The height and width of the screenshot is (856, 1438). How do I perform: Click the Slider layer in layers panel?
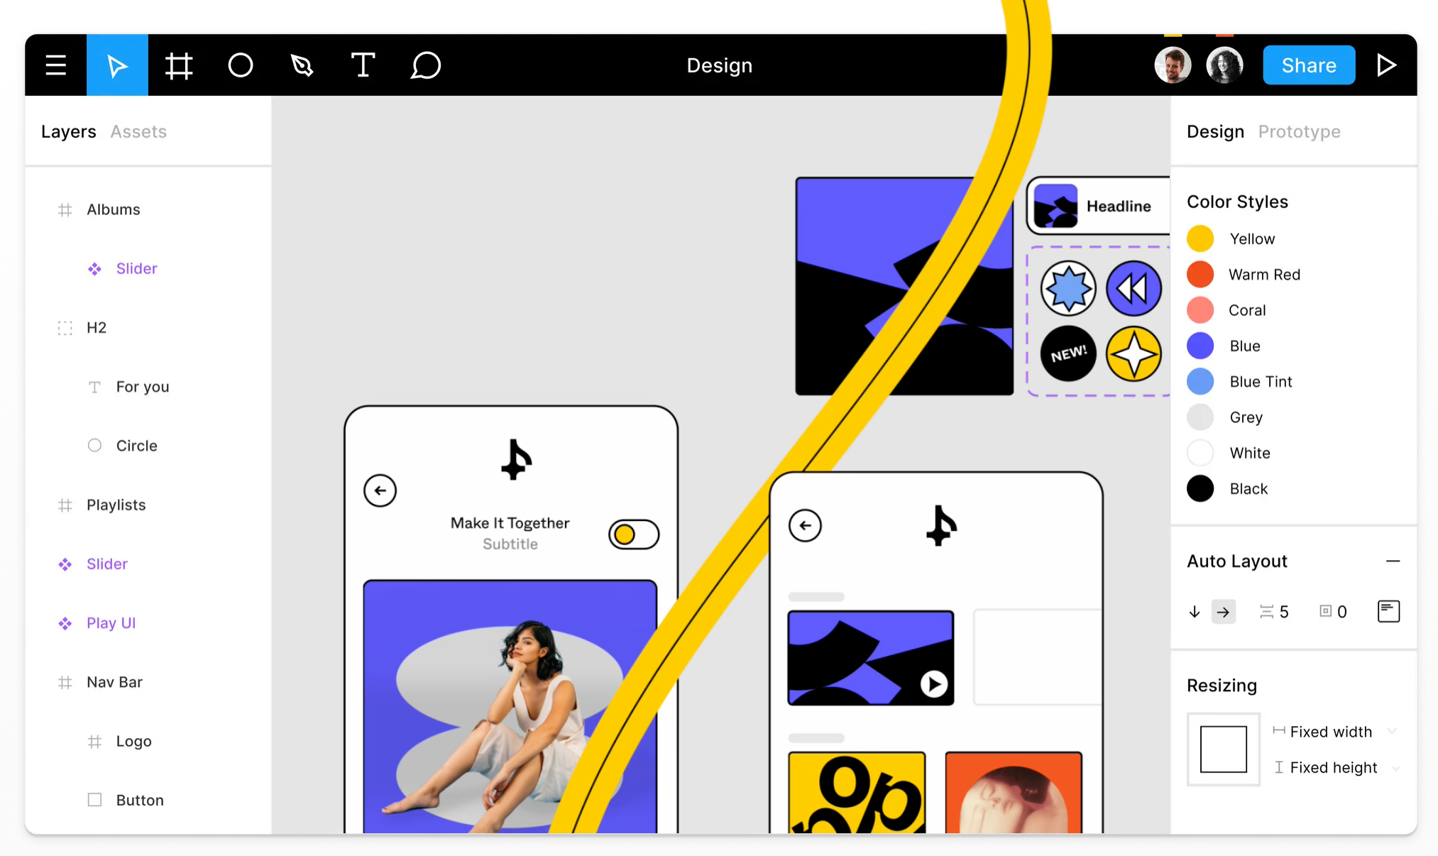click(x=136, y=267)
